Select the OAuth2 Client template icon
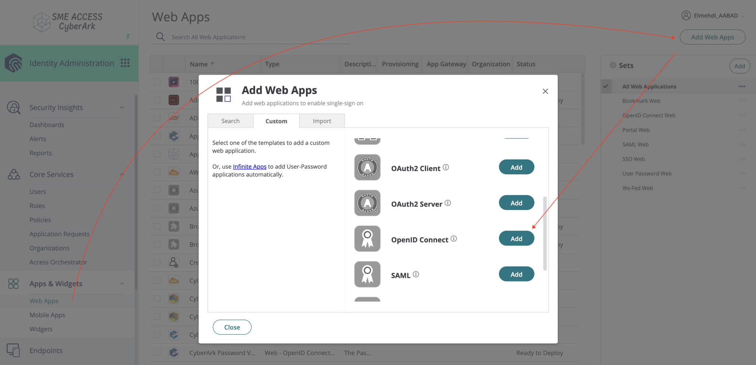 (367, 167)
